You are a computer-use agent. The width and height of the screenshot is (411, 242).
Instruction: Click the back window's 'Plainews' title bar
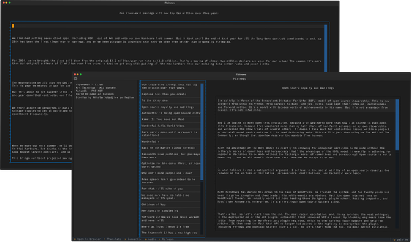click(x=170, y=3)
